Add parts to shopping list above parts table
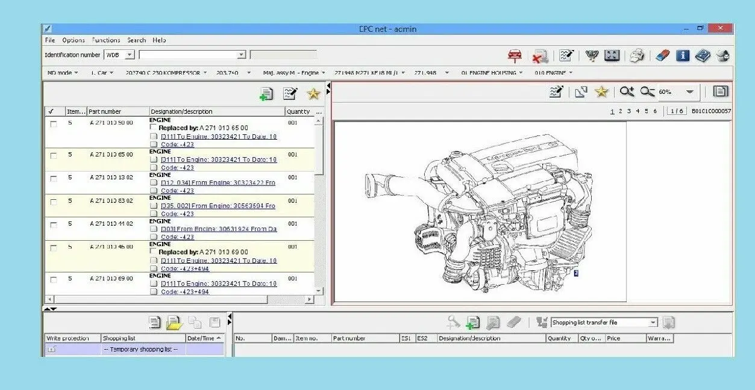The width and height of the screenshot is (755, 390). (266, 93)
